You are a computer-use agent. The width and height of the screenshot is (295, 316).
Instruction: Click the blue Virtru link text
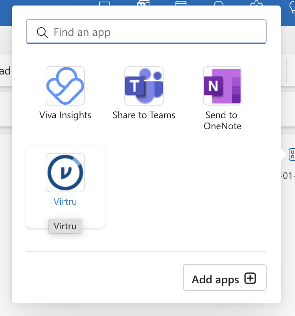[x=65, y=202]
